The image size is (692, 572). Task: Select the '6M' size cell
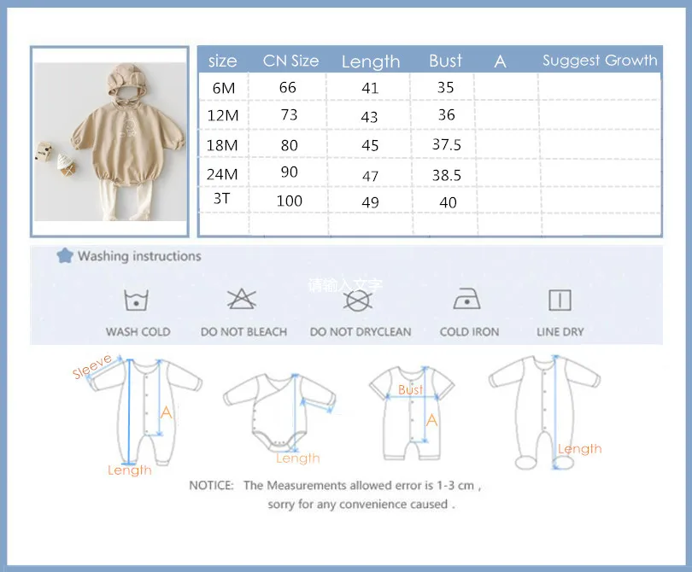pos(223,88)
